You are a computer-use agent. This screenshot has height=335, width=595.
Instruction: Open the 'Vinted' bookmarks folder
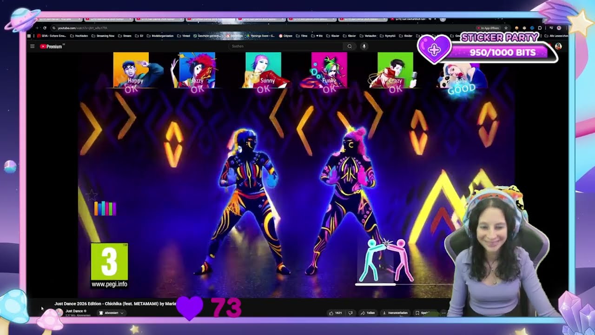[184, 36]
